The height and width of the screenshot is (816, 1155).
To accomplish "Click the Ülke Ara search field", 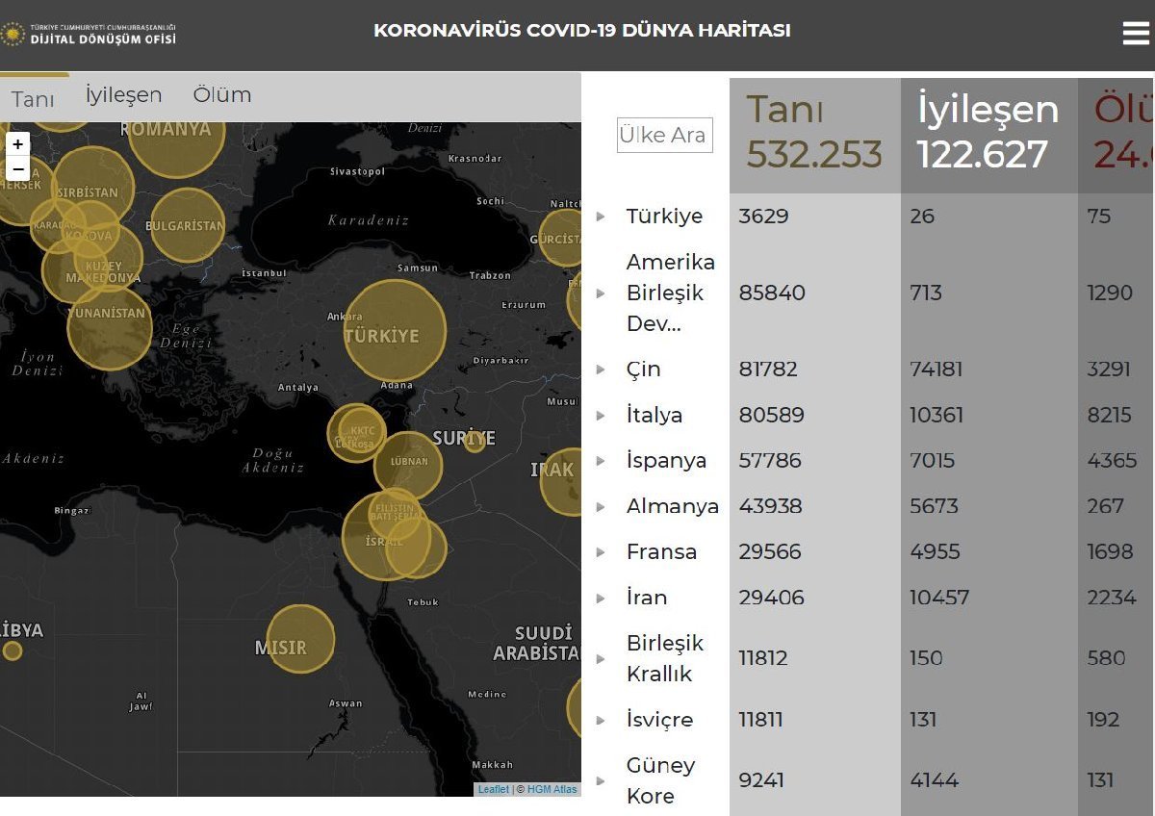I will [664, 136].
